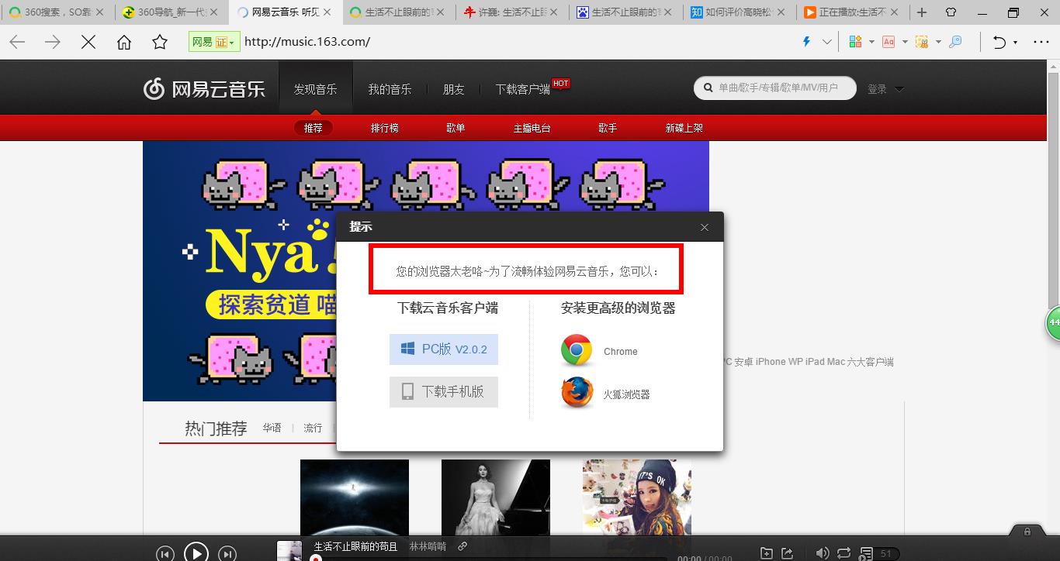This screenshot has width=1060, height=561.
Task: Select the 新碟上架 sub-navigation tab
Action: tap(684, 128)
